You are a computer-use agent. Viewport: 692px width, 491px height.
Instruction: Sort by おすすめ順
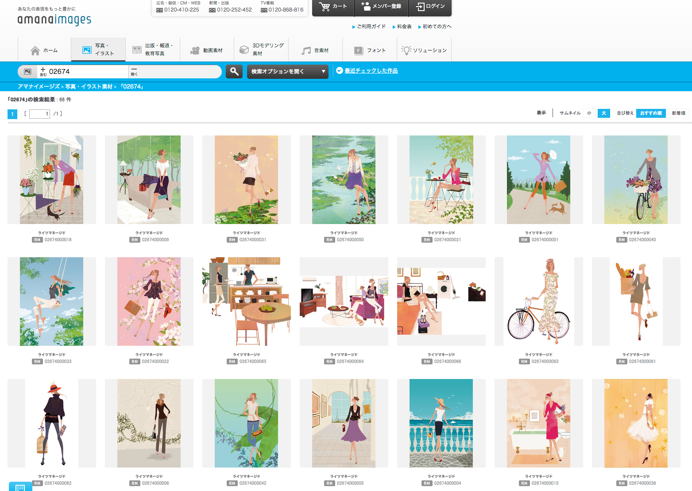[x=651, y=113]
